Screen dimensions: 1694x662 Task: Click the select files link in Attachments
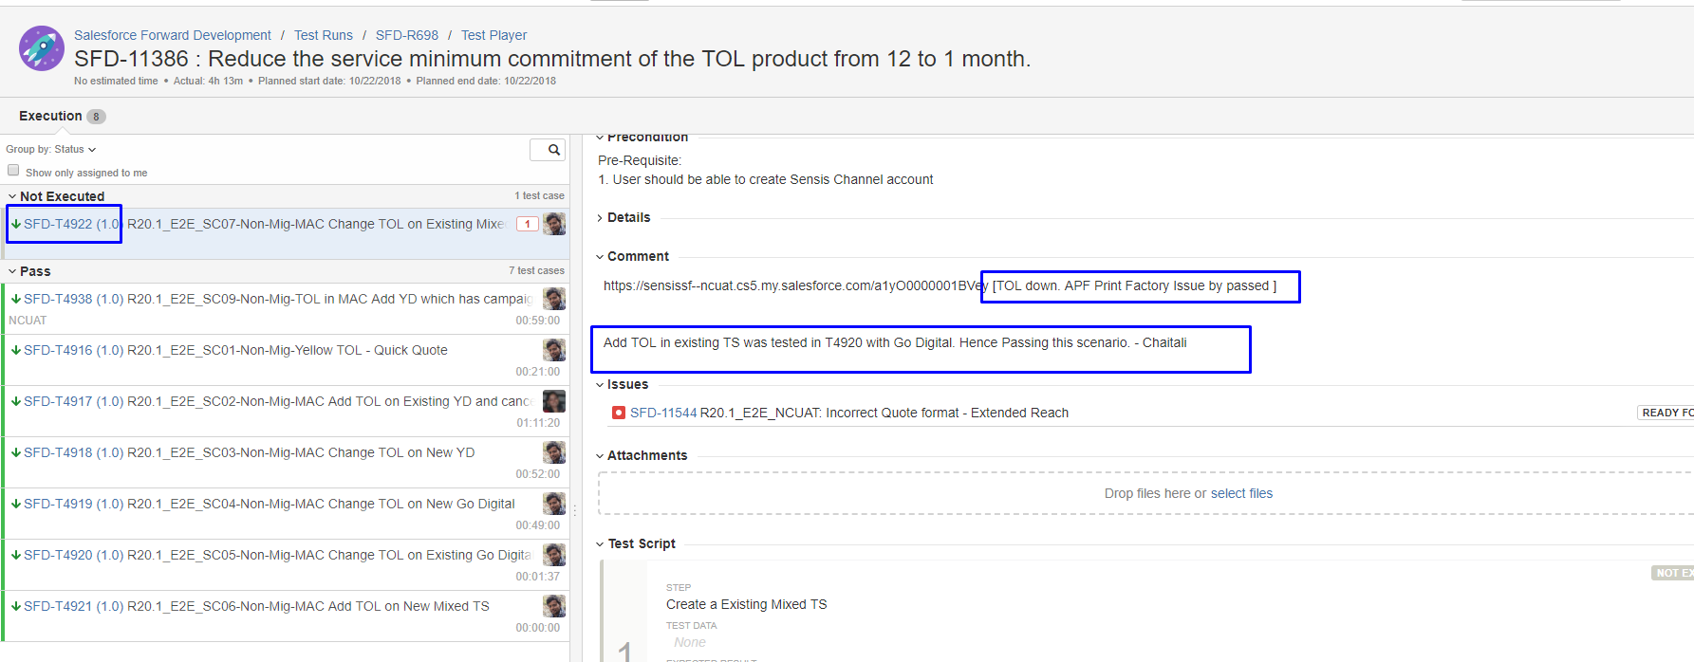coord(1241,493)
